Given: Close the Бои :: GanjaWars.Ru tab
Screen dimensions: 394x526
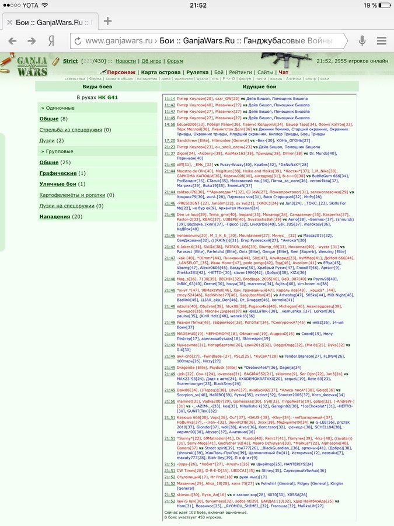Looking at the screenshot, I should tap(9, 22).
